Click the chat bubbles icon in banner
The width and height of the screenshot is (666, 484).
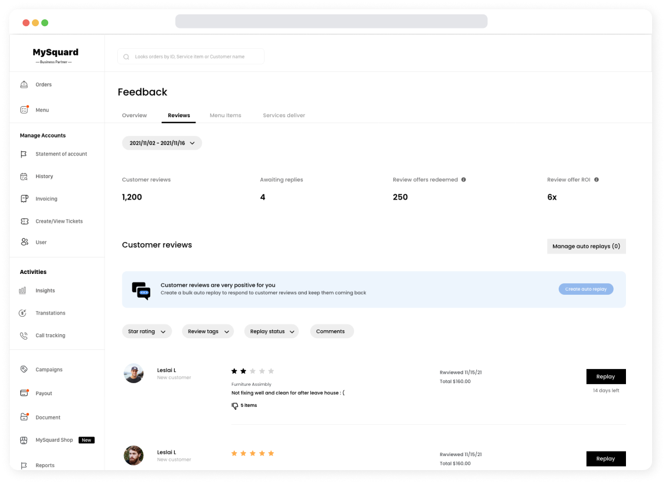(141, 291)
